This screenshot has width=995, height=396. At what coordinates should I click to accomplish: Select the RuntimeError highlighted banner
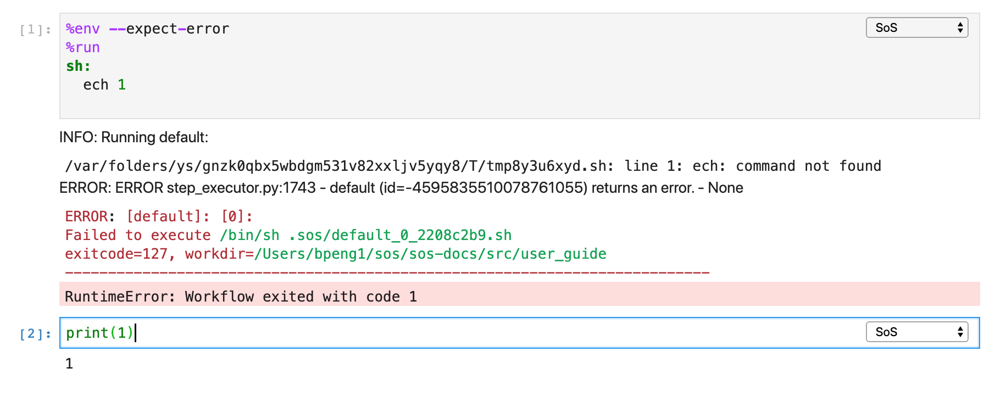[241, 297]
